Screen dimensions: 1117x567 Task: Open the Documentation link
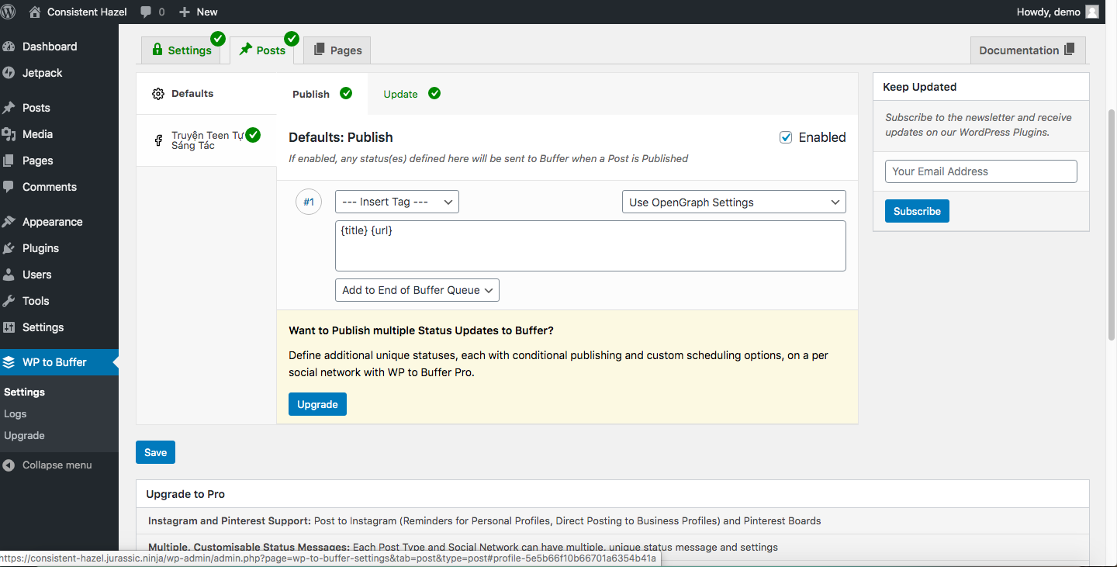tap(1027, 50)
